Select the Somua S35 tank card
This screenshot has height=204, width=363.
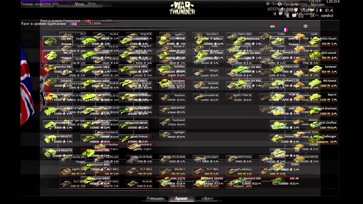(284, 139)
